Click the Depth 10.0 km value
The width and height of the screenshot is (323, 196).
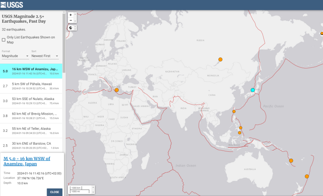tap(22, 183)
